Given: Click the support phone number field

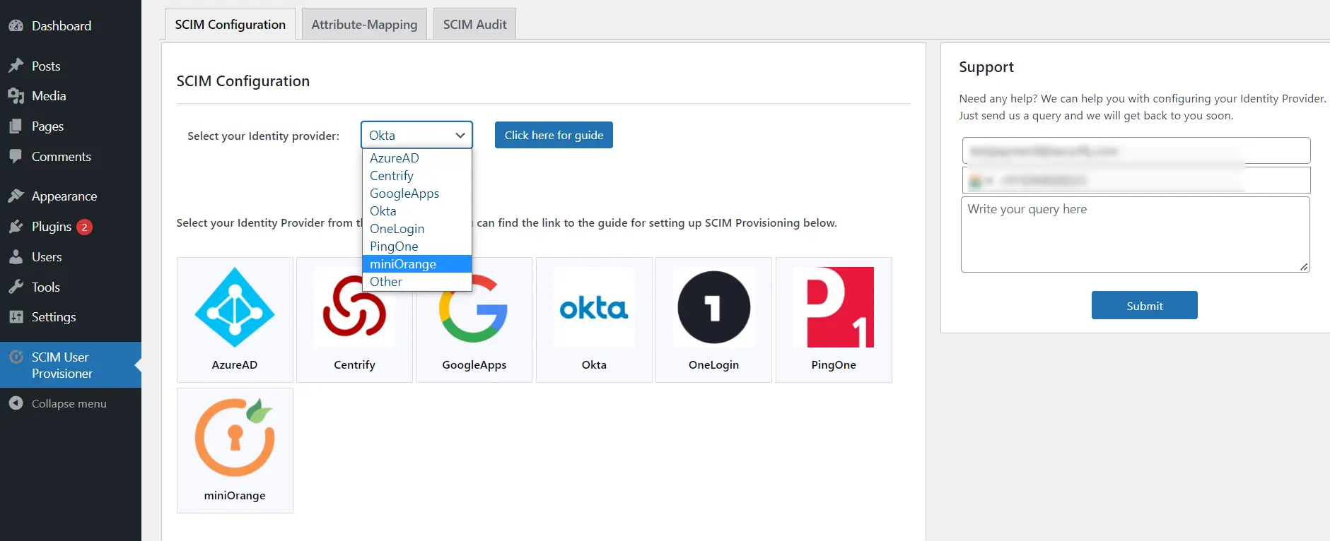Looking at the screenshot, I should (1136, 180).
